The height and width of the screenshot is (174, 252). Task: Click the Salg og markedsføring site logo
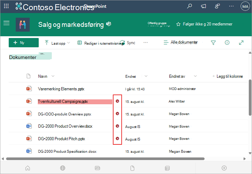click(23, 24)
